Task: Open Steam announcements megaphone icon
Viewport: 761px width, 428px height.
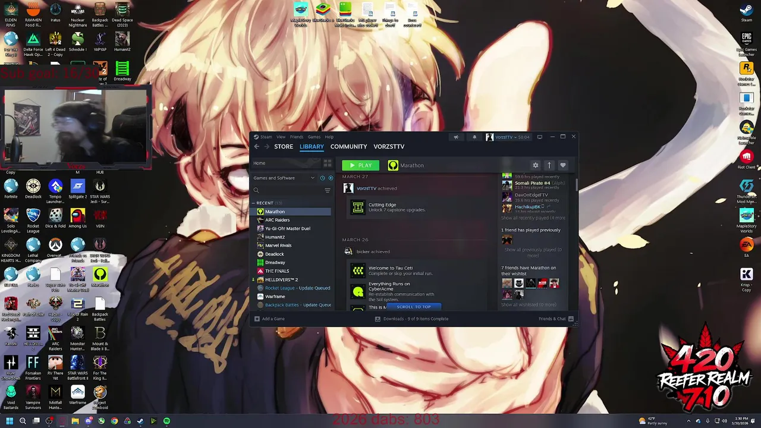Action: 456,137
